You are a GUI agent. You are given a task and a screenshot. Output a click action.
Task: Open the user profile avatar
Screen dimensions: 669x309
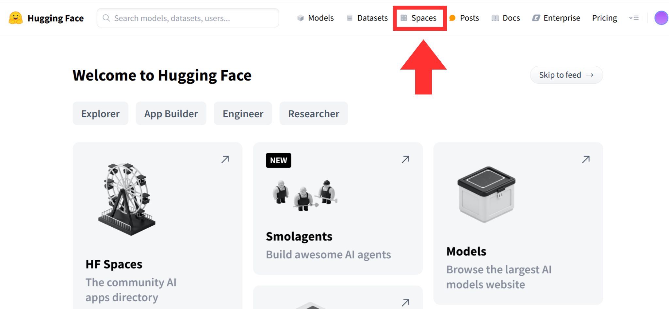tap(661, 18)
